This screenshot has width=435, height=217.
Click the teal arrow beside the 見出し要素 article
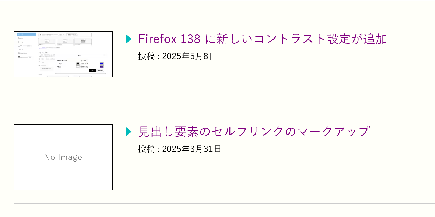[x=129, y=132]
